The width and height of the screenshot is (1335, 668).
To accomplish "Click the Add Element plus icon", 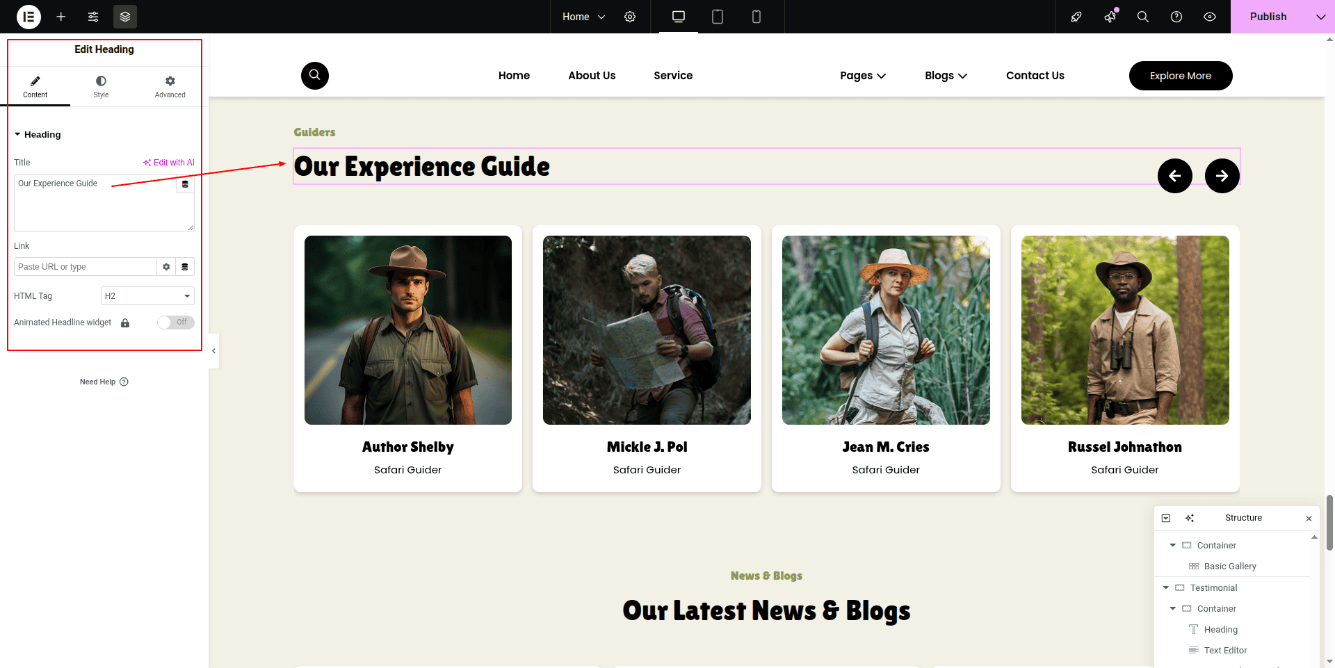I will coord(61,17).
